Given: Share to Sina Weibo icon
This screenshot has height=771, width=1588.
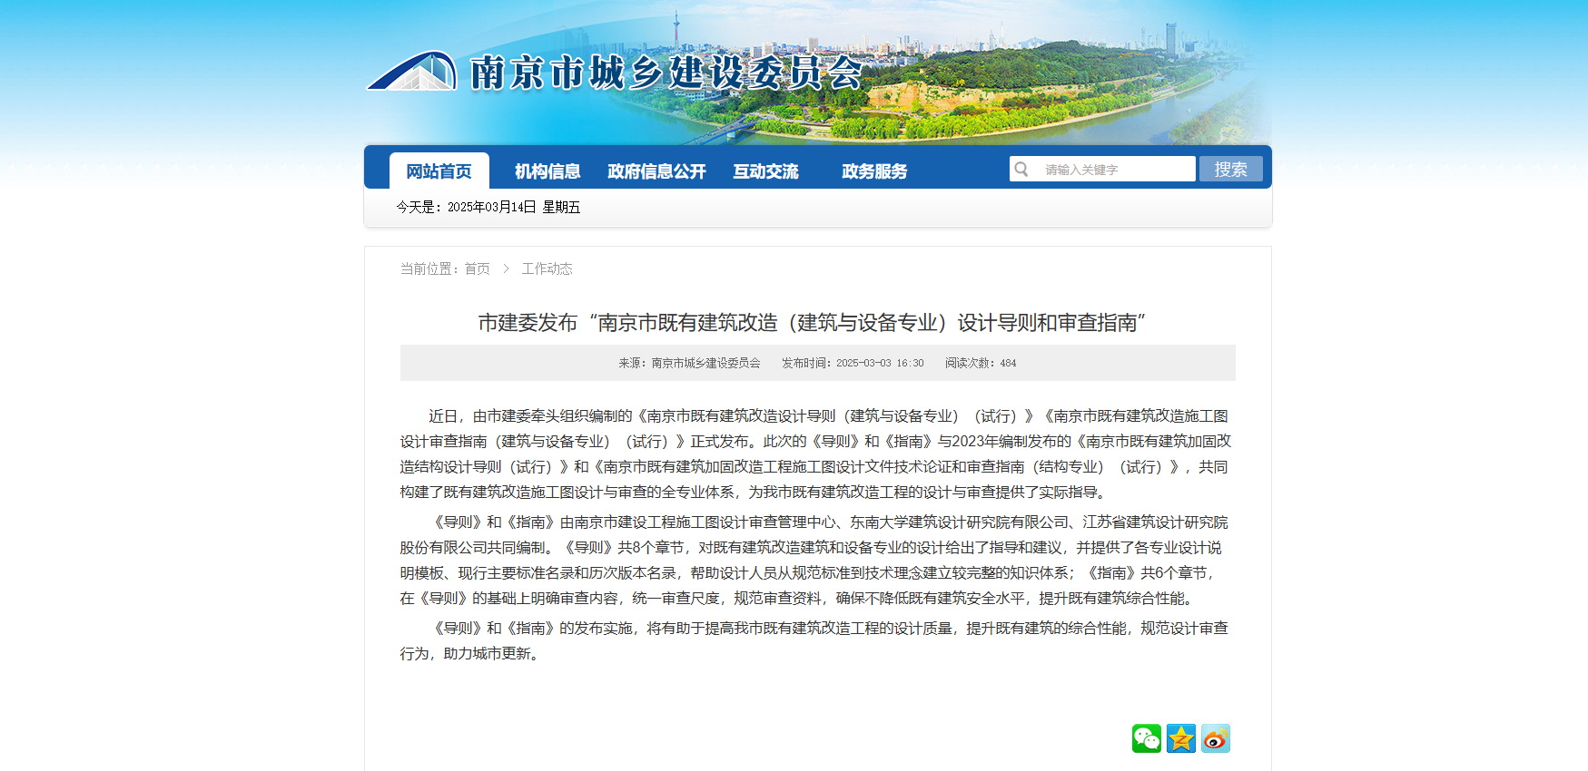Looking at the screenshot, I should 1215,738.
